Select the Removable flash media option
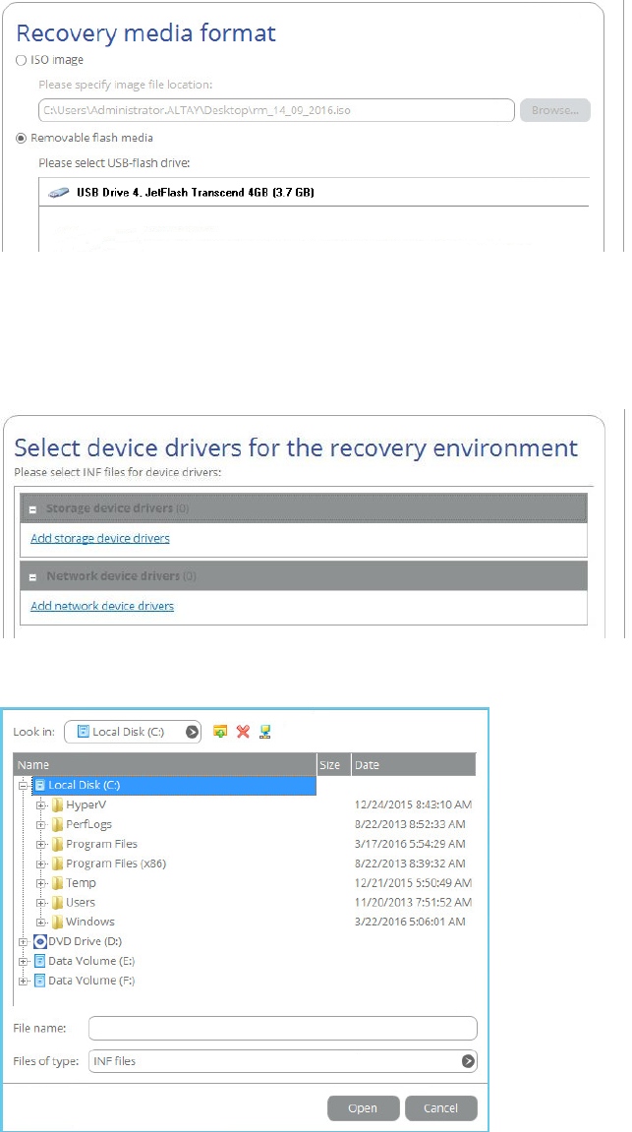This screenshot has width=632, height=1132. pos(21,137)
